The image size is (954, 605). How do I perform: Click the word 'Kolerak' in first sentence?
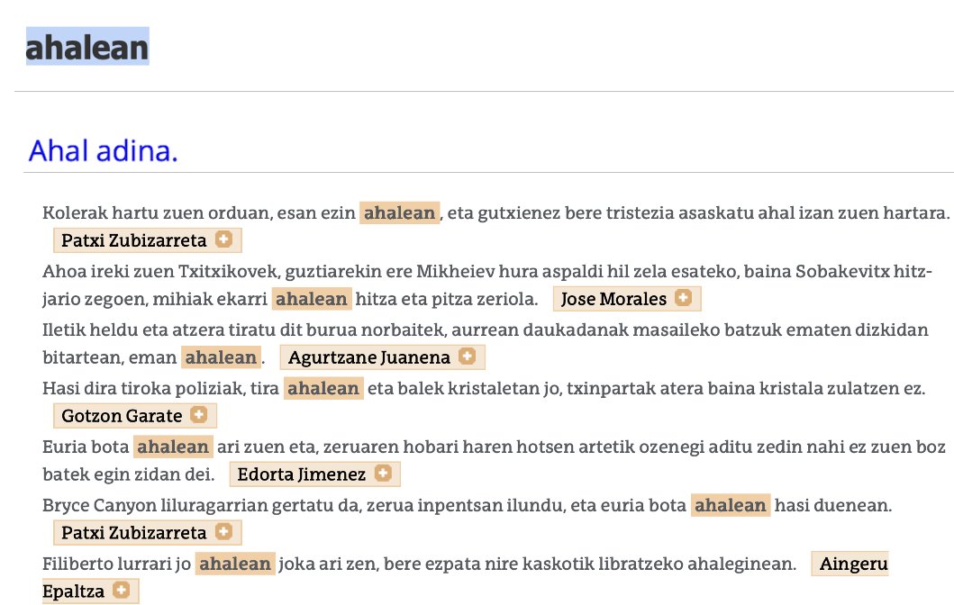tap(76, 212)
